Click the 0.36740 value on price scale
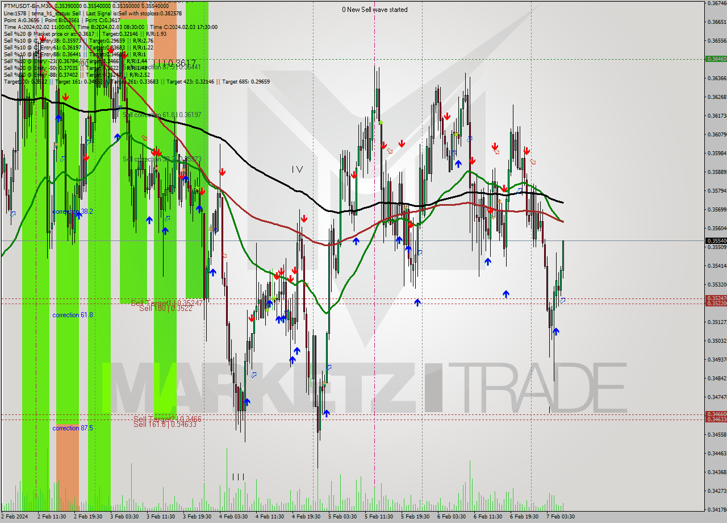This screenshot has height=523, width=727. tap(716, 3)
